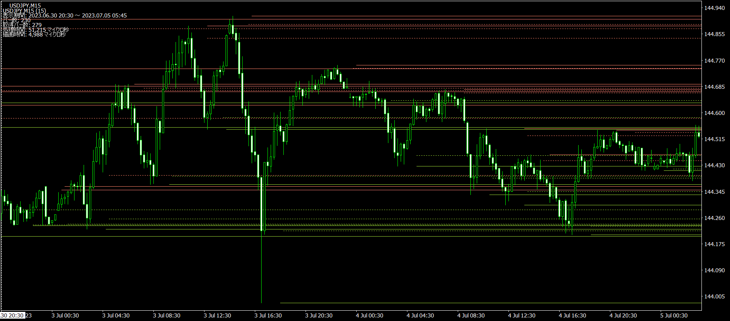Click the "3 Jul 16:30" time label

[268, 316]
